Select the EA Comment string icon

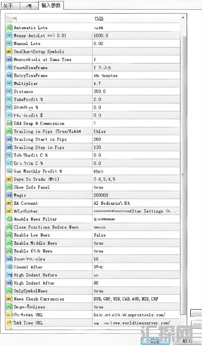point(9,203)
